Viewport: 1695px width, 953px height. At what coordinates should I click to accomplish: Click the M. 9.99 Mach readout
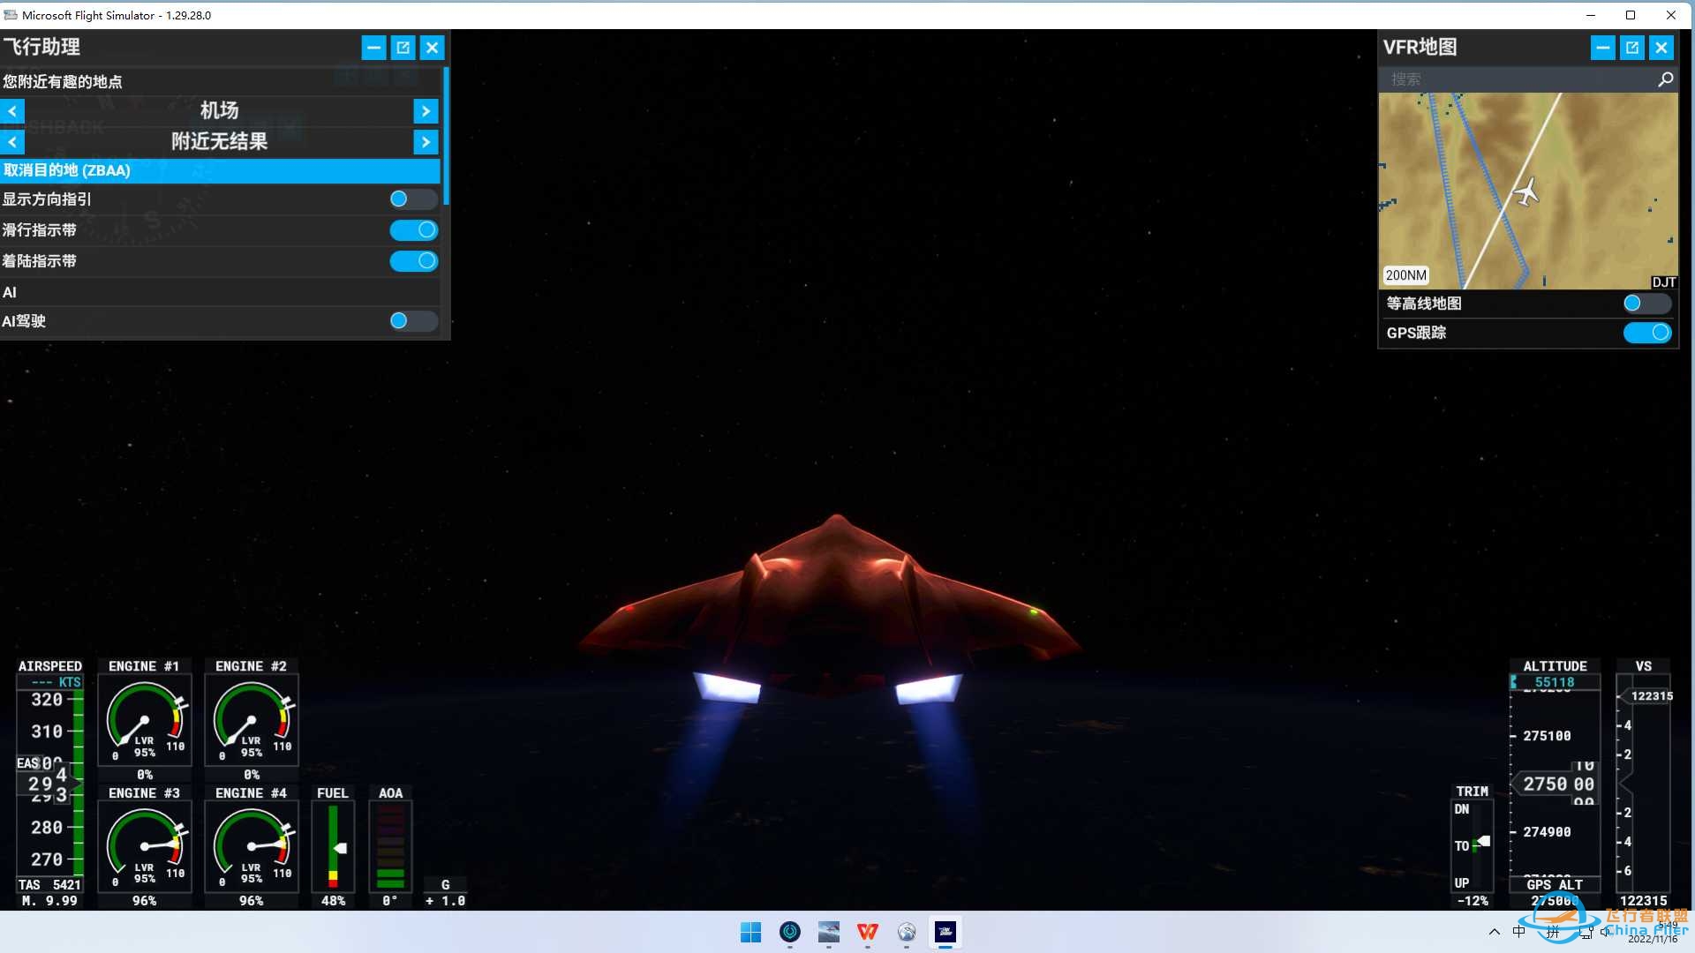tap(49, 901)
